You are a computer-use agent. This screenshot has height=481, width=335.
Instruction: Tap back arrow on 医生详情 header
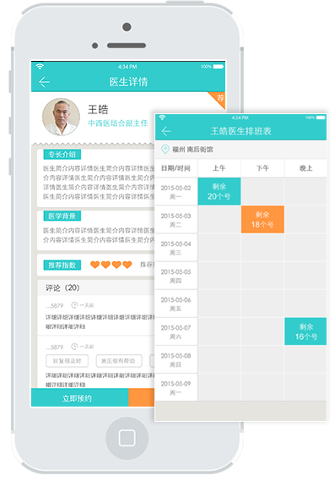tap(44, 82)
